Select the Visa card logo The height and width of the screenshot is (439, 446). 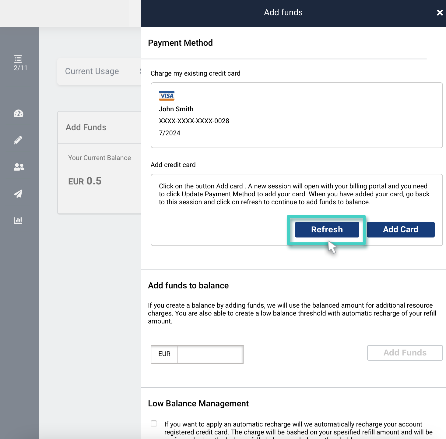167,96
